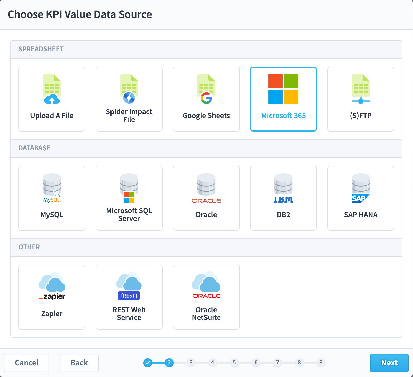Jump to step 6 in the wizard

click(256, 363)
